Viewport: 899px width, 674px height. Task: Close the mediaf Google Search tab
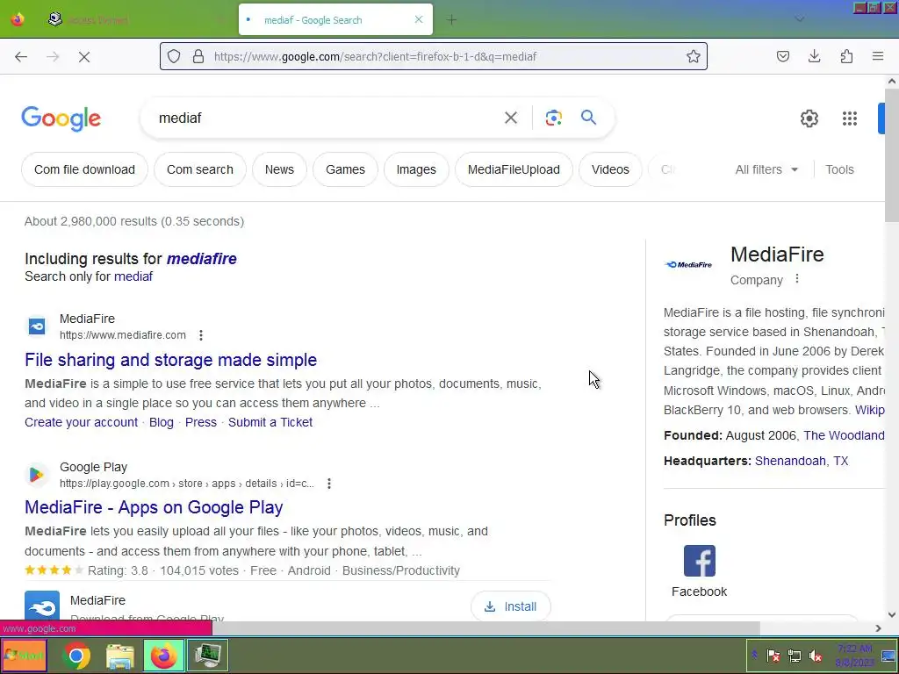point(419,19)
